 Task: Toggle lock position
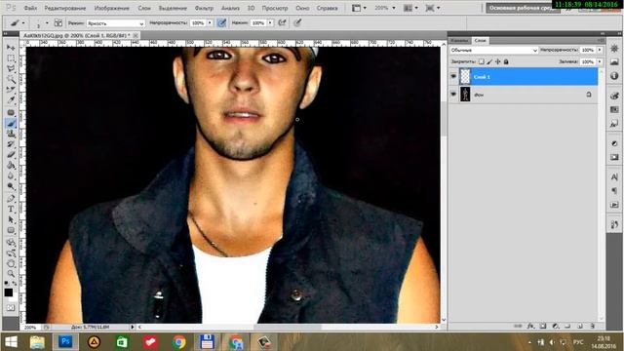coord(498,61)
